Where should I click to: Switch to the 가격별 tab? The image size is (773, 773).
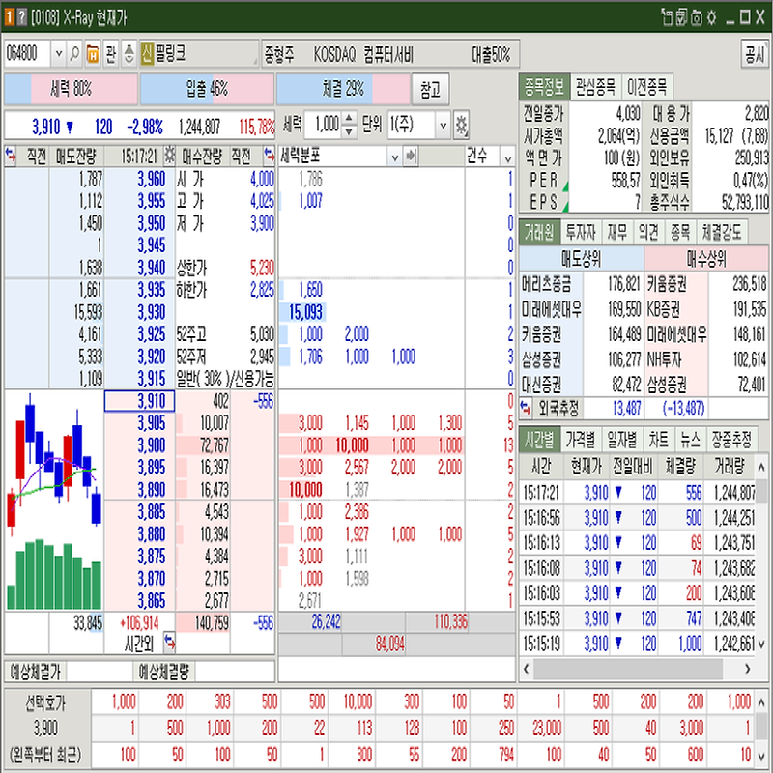[x=581, y=440]
